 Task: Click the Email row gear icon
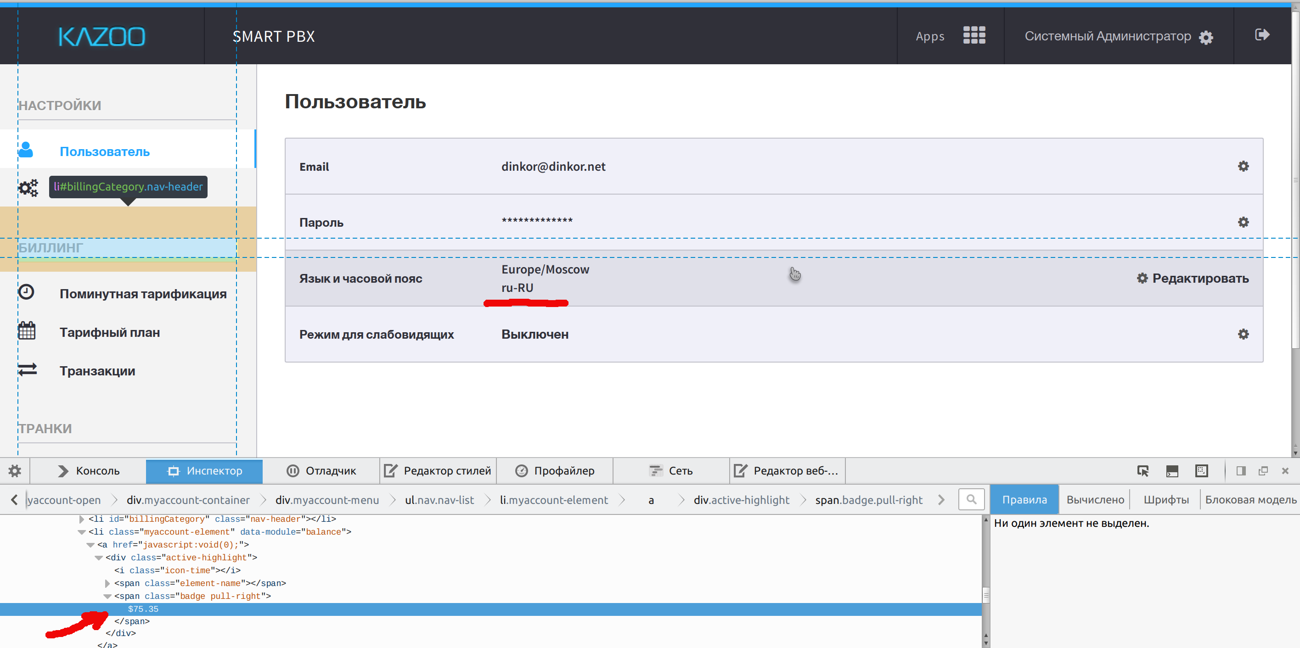click(x=1243, y=167)
